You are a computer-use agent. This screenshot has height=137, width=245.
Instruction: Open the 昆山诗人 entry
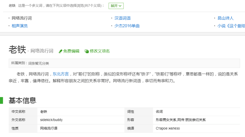(x=226, y=18)
